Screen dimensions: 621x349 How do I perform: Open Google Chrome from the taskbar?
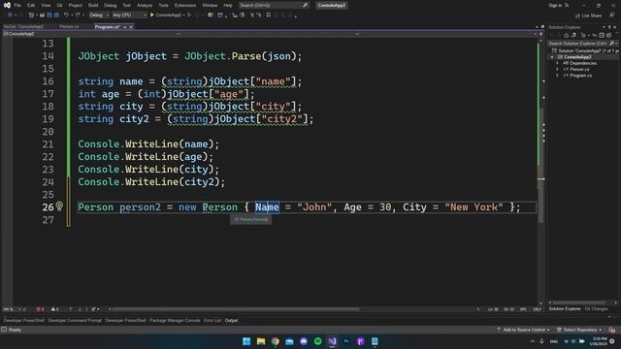[x=275, y=341]
